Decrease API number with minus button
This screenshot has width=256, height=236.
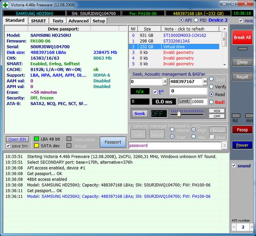pyautogui.click(x=234, y=227)
